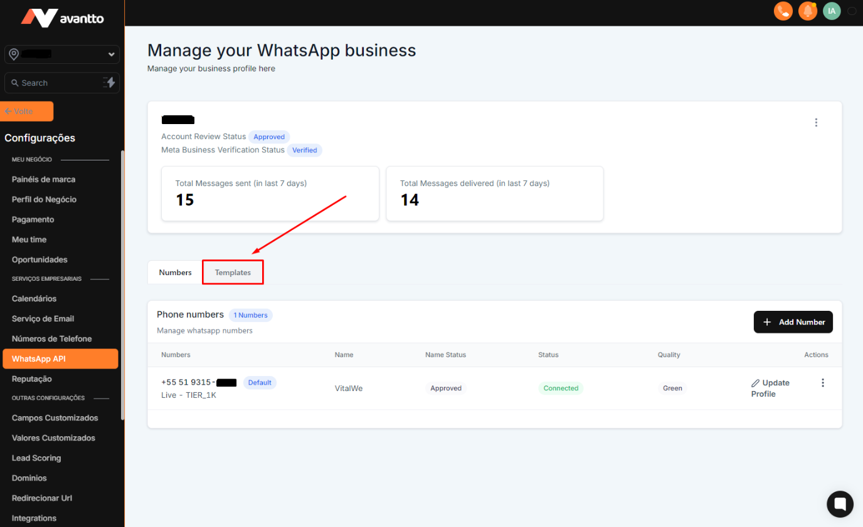
Task: Click the lightning bolt quick actions icon
Action: [109, 83]
